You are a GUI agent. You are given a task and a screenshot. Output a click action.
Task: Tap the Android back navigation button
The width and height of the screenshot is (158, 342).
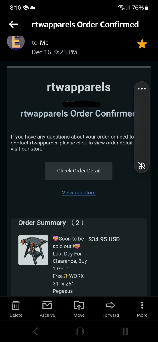click(x=36, y=331)
